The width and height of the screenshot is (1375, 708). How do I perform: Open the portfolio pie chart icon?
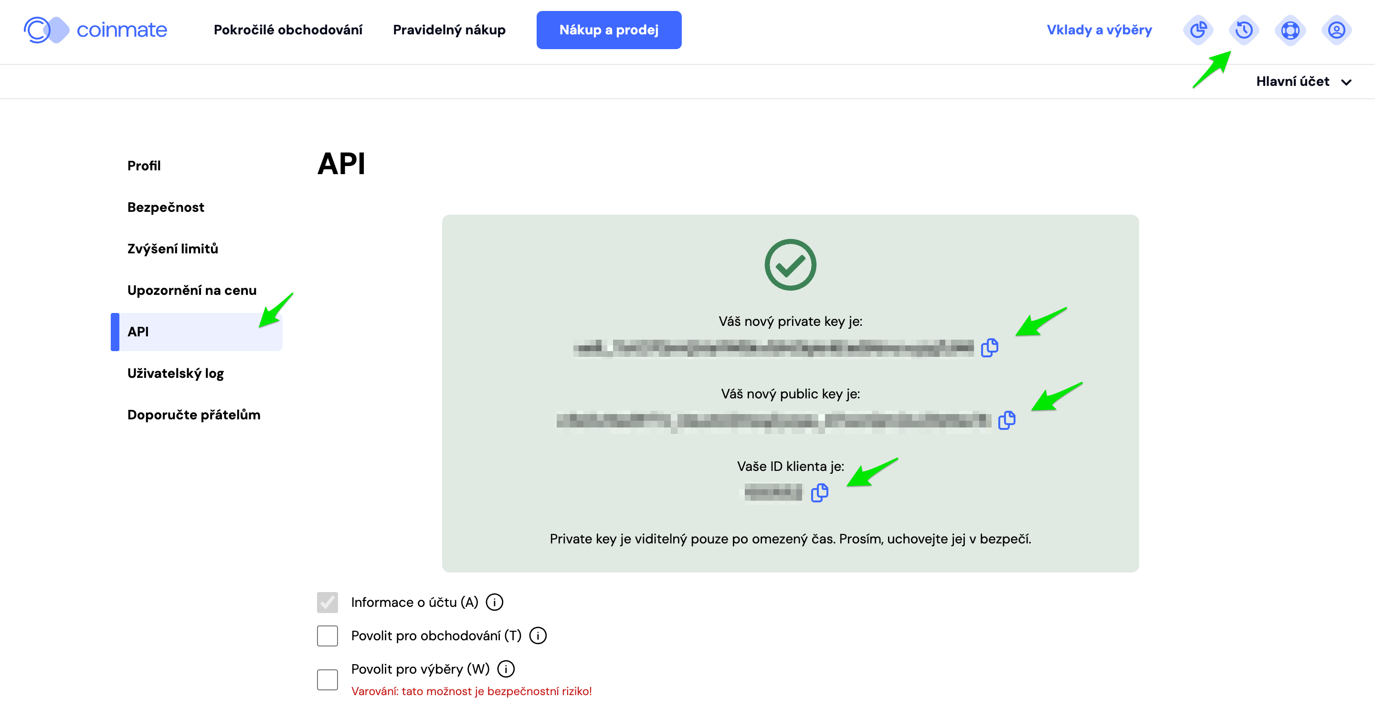tap(1198, 30)
